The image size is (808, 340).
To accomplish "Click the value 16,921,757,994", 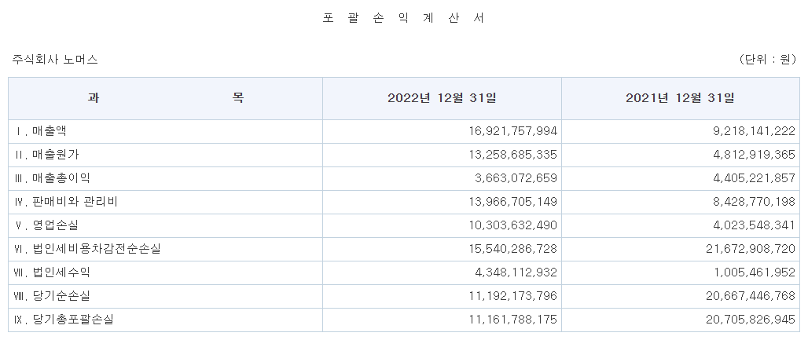I will pos(513,131).
